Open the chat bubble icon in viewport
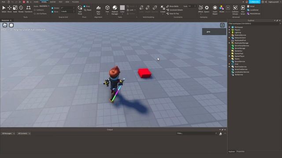Image resolution: width=282 pixels, height=158 pixels. [11, 25]
